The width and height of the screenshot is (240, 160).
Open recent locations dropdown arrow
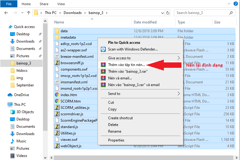point(22,13)
